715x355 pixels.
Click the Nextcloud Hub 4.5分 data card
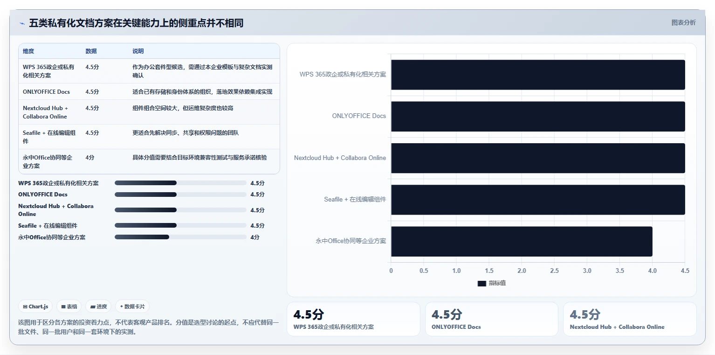[x=630, y=319]
